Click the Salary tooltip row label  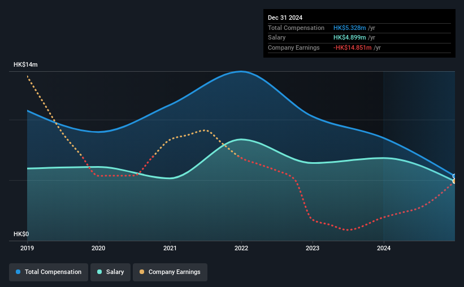tap(277, 38)
